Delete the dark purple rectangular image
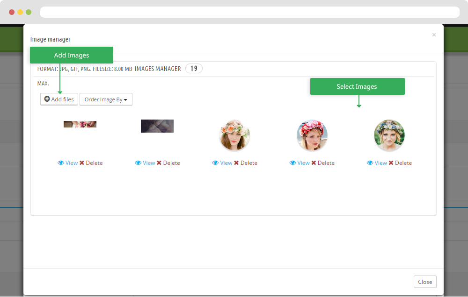This screenshot has height=297, width=468. [168, 163]
